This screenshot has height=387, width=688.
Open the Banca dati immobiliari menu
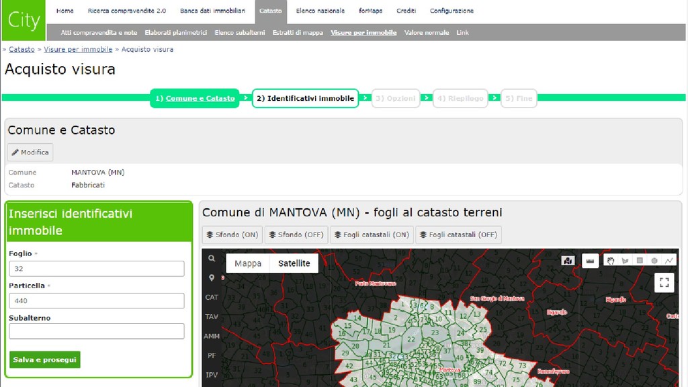(x=212, y=11)
